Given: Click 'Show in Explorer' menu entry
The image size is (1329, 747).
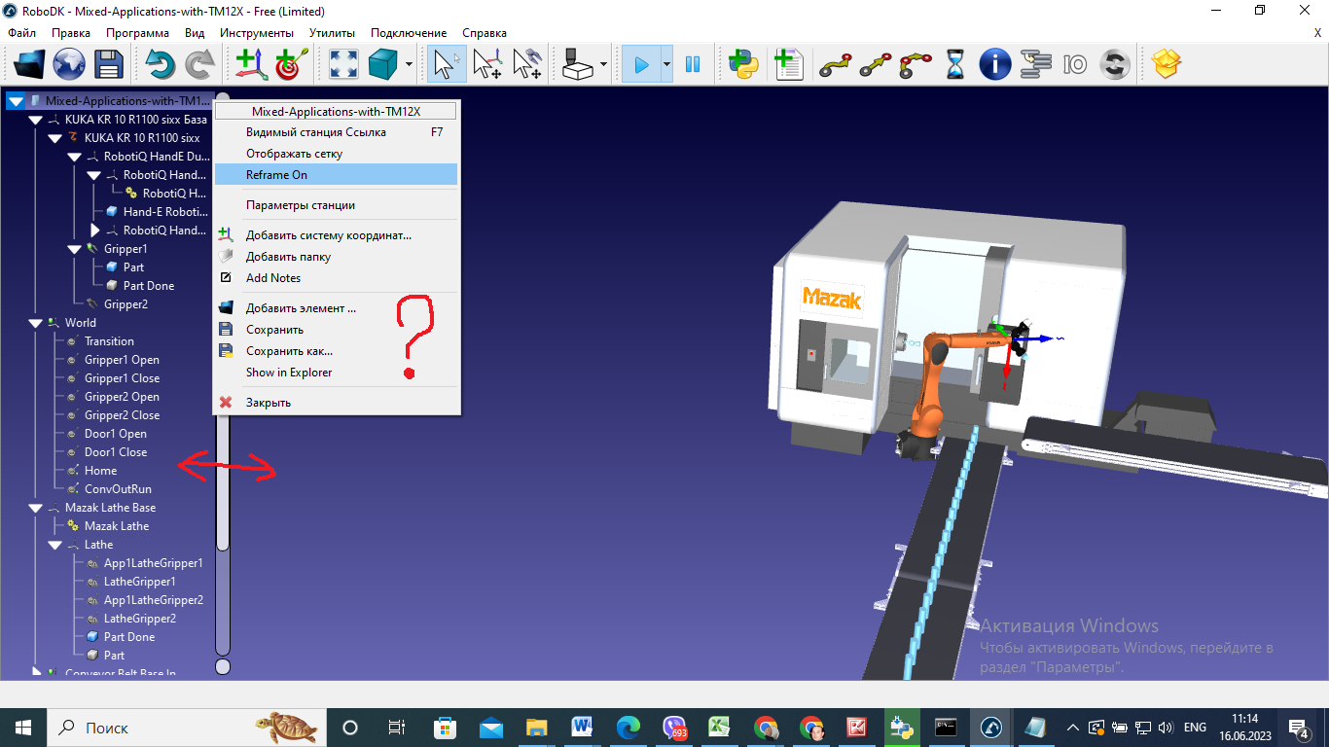Looking at the screenshot, I should click(x=289, y=373).
